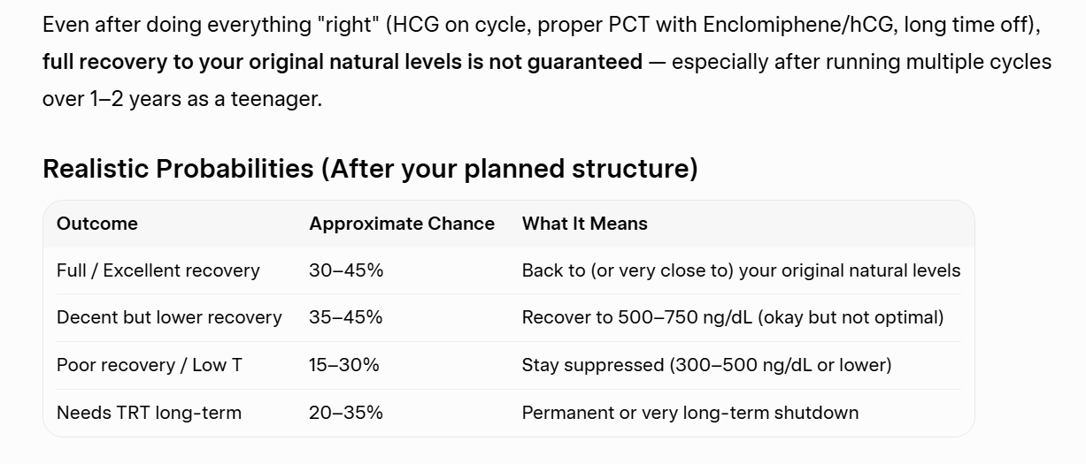Click 'Back to (or very close to)' description
This screenshot has height=464, width=1086.
click(x=742, y=270)
